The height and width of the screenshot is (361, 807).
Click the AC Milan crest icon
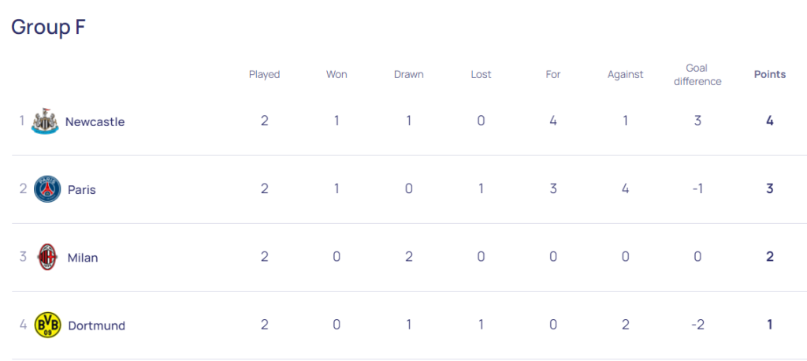[x=47, y=257]
